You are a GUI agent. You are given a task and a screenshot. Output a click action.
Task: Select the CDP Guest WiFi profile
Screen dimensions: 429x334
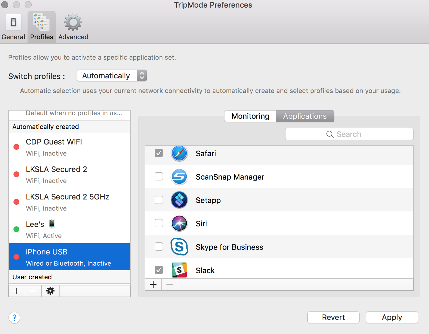69,147
